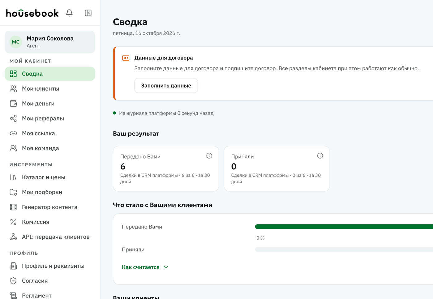Click the Регламент scroll icon

[x=13, y=295]
